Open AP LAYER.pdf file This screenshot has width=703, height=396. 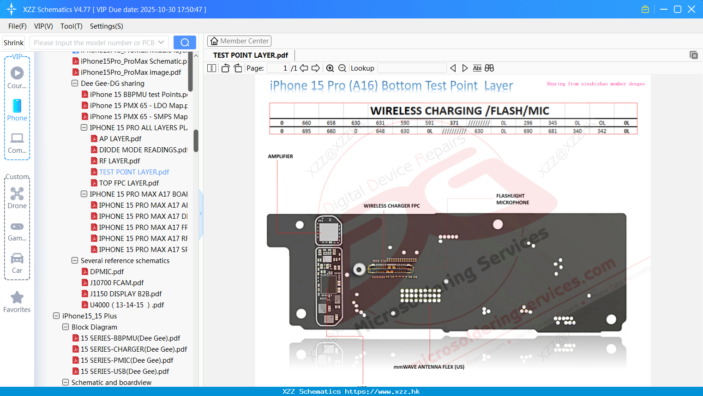(x=120, y=139)
